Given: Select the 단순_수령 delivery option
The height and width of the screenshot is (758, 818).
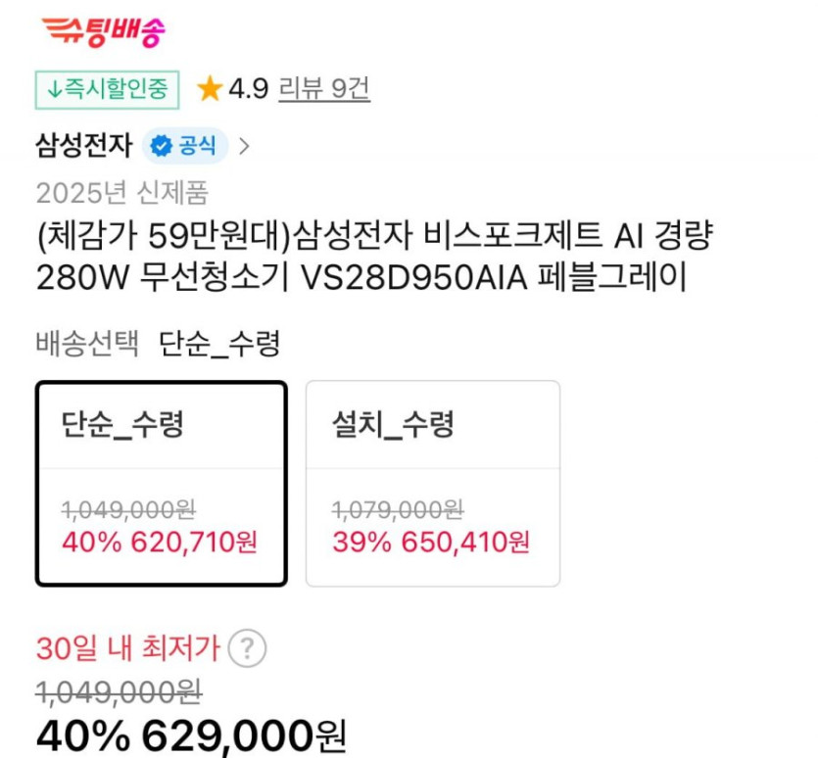Looking at the screenshot, I should [x=162, y=484].
